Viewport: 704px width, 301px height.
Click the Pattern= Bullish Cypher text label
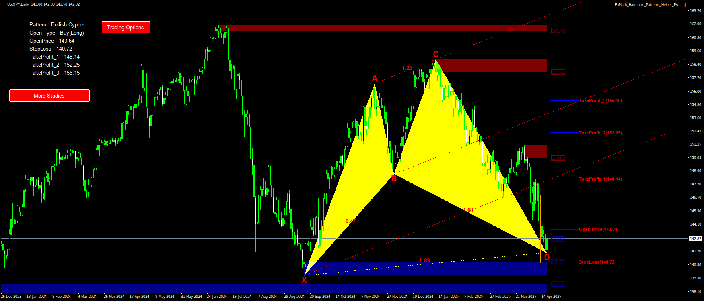click(57, 25)
